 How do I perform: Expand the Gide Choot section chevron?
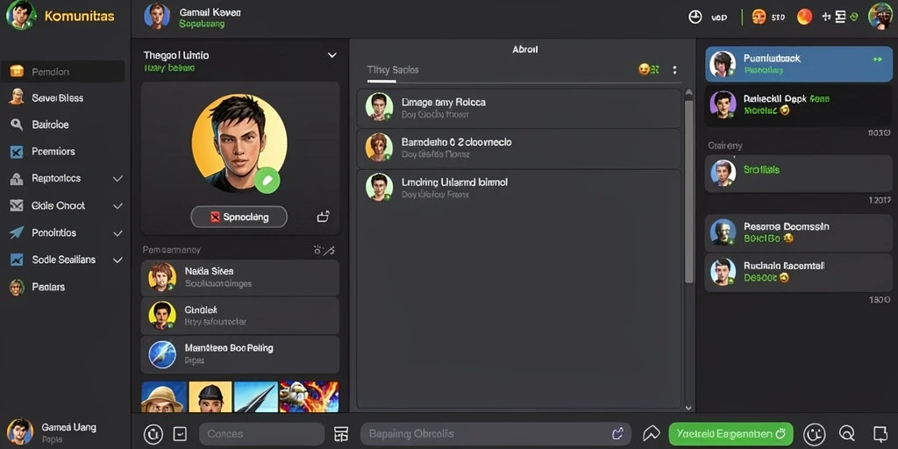118,205
